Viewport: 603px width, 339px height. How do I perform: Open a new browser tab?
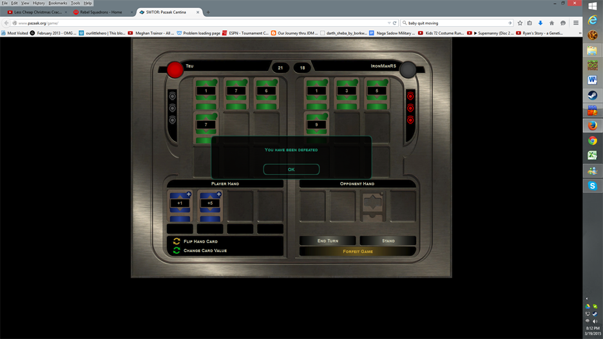(208, 12)
